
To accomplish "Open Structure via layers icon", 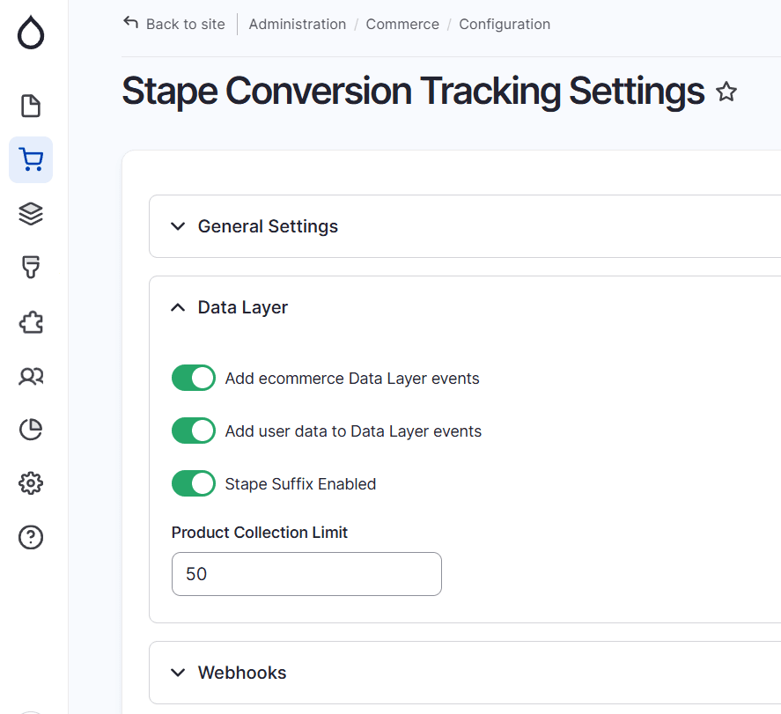I will pos(31,213).
